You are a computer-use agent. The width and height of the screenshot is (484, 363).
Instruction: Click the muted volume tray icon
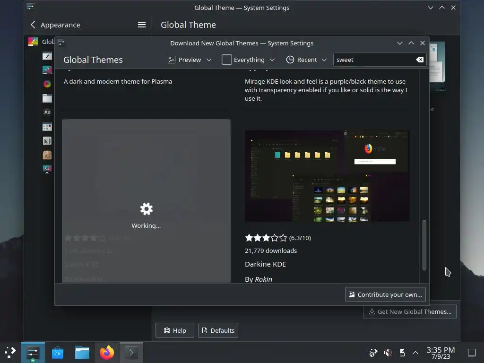coord(388,353)
